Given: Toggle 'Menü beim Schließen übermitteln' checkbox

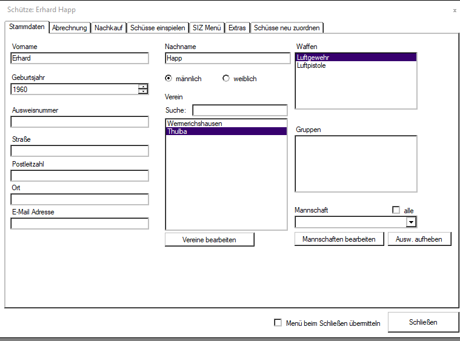Looking at the screenshot, I should (x=278, y=323).
